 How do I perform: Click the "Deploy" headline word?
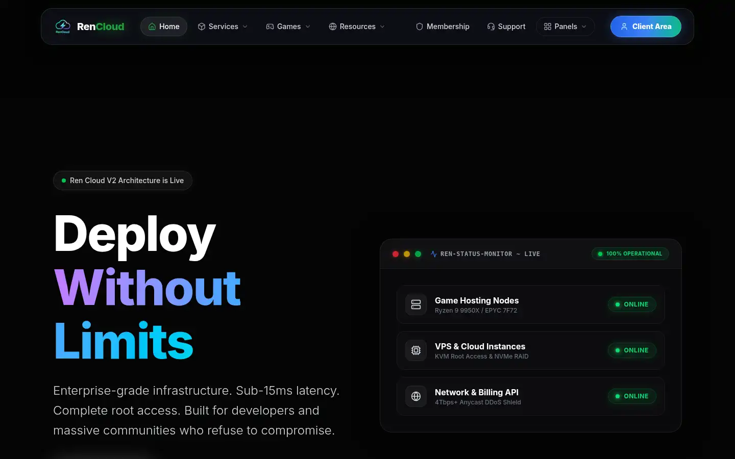(x=135, y=236)
